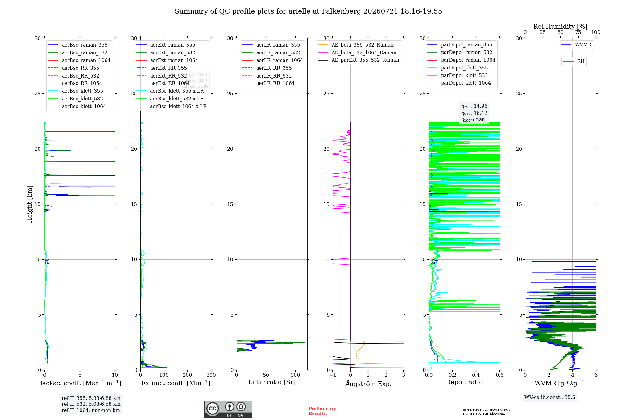Click the blue WVMR legend line

click(x=567, y=45)
